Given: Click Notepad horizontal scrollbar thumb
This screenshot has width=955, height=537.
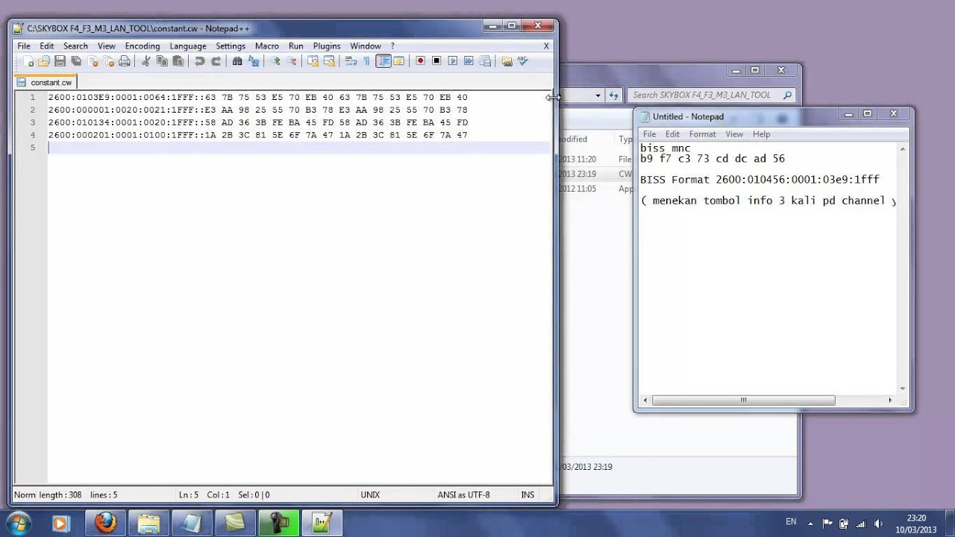Looking at the screenshot, I should (x=743, y=401).
